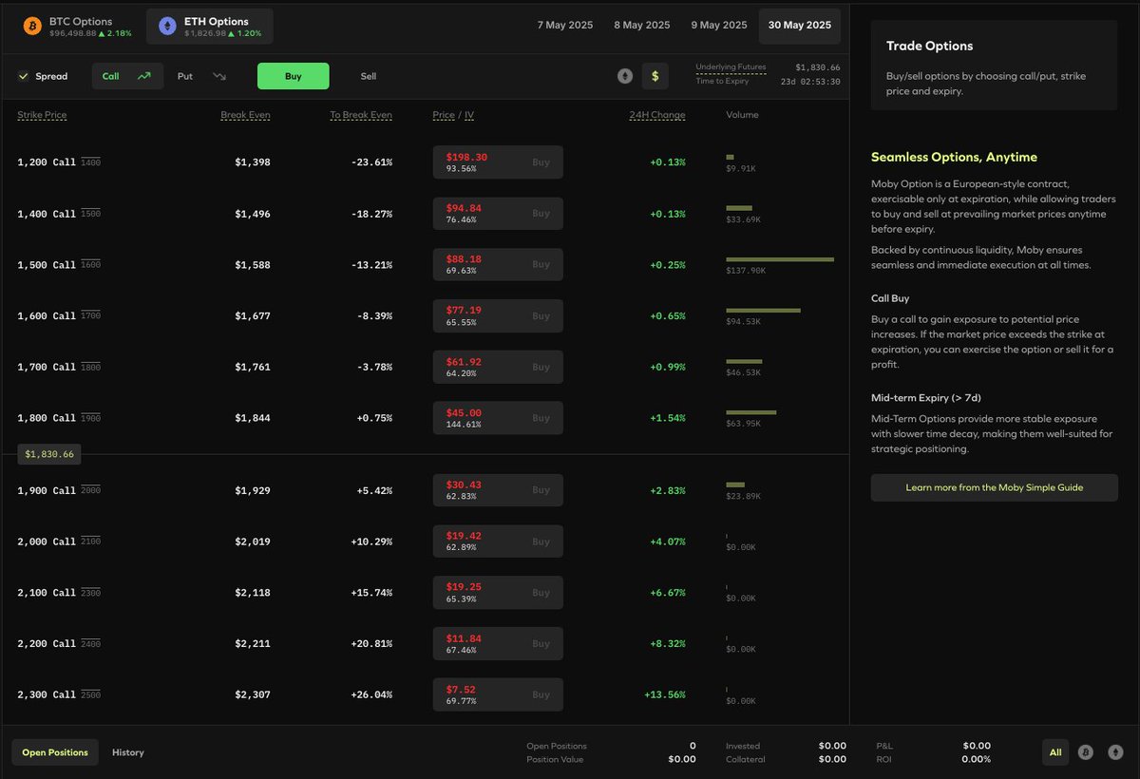Screen dimensions: 1140x779
Task: Choose the 8 May 2025 expiry
Action: pyautogui.click(x=642, y=26)
